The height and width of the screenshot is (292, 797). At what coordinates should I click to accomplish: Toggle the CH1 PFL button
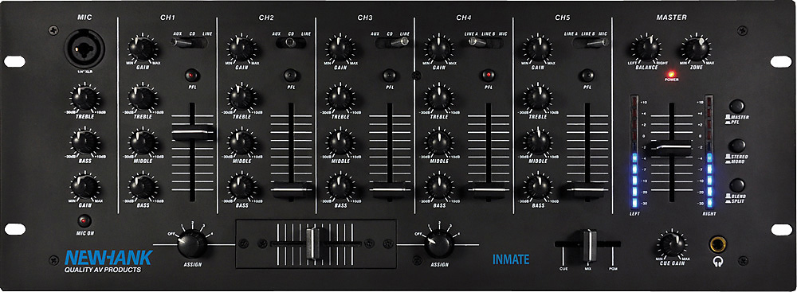click(191, 75)
